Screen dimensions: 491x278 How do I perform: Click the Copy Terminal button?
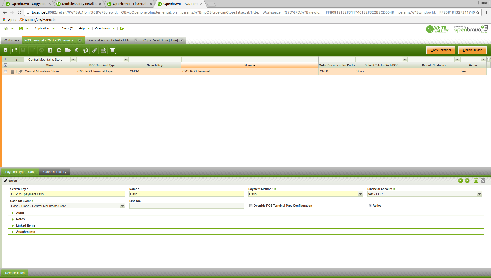tap(441, 50)
